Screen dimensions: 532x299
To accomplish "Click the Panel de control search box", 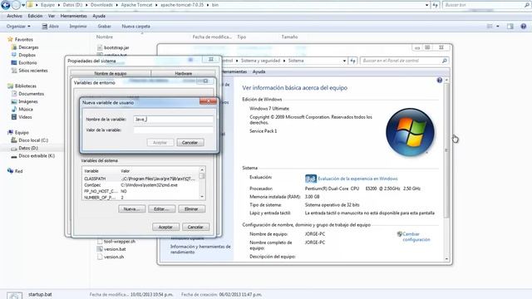I will click(x=405, y=61).
